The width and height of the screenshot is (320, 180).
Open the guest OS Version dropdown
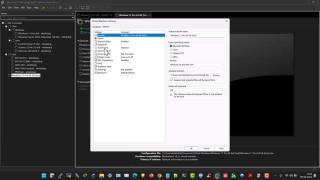196,64
